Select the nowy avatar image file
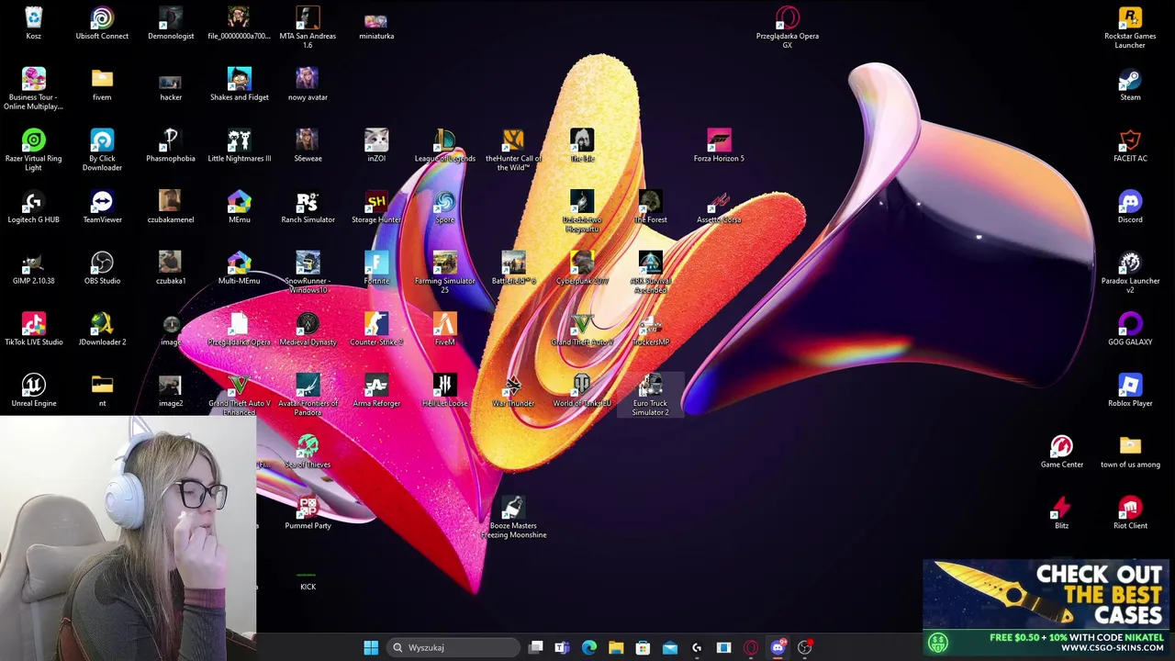The width and height of the screenshot is (1175, 661). 308,85
